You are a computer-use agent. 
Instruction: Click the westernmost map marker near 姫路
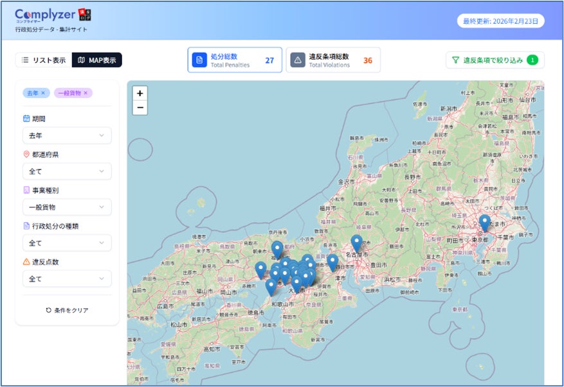tap(261, 270)
